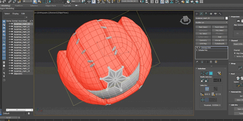This screenshot has width=243, height=121.
Task: Open the Utilities wrench panel tab
Action: pyautogui.click(x=220, y=14)
